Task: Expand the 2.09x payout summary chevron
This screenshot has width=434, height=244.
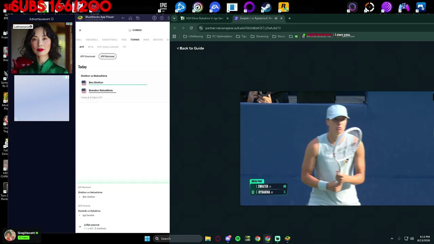Action: (80, 226)
